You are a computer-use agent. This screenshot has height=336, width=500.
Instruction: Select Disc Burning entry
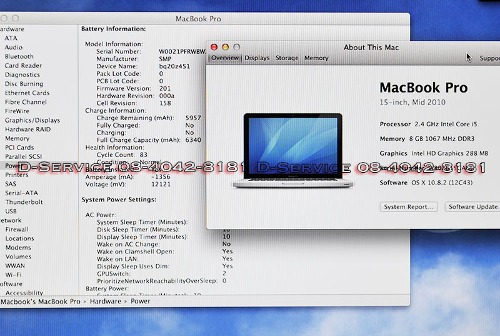[x=24, y=84]
